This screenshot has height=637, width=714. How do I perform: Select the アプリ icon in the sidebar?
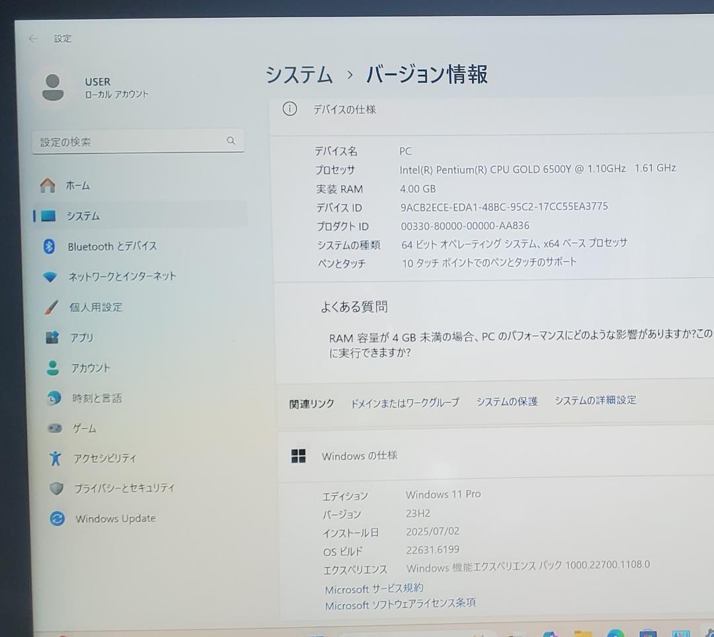[51, 337]
